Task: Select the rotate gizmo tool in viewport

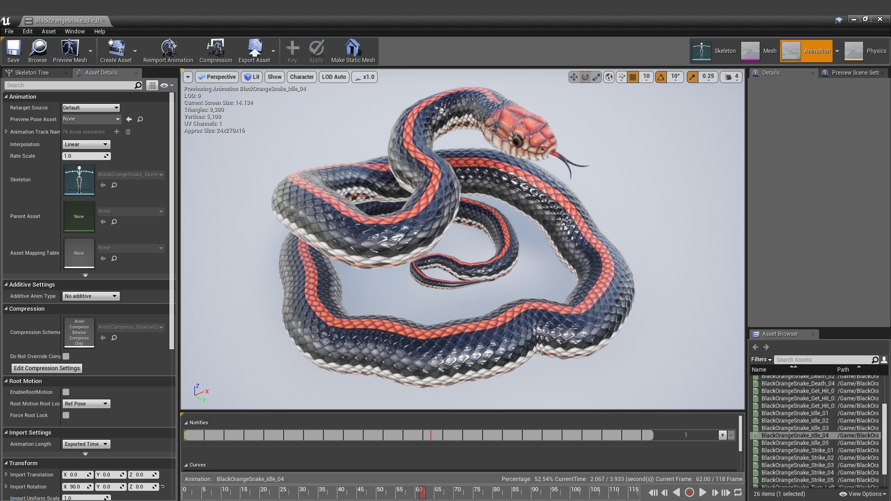Action: click(585, 77)
